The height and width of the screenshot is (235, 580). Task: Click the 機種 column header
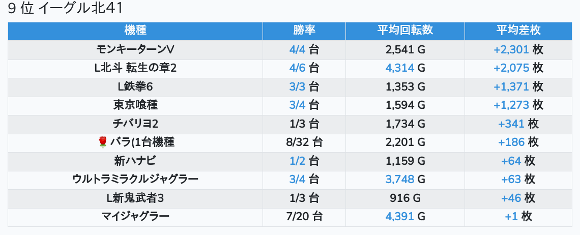coord(135,31)
